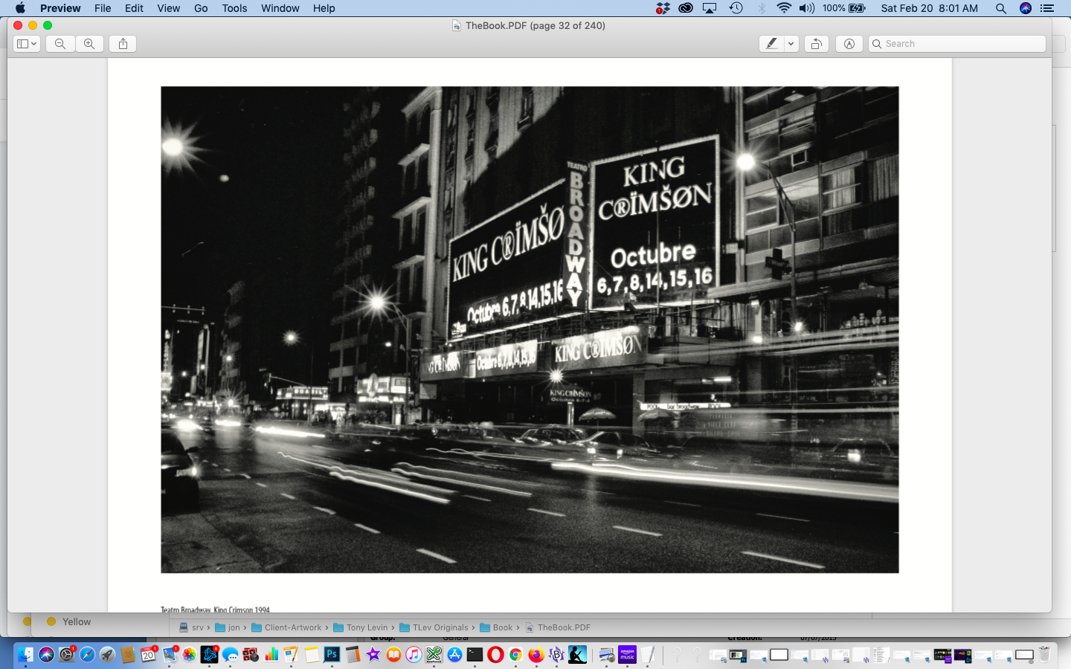This screenshot has width=1071, height=669.
Task: Open the highlight color dropdown arrow
Action: [791, 44]
